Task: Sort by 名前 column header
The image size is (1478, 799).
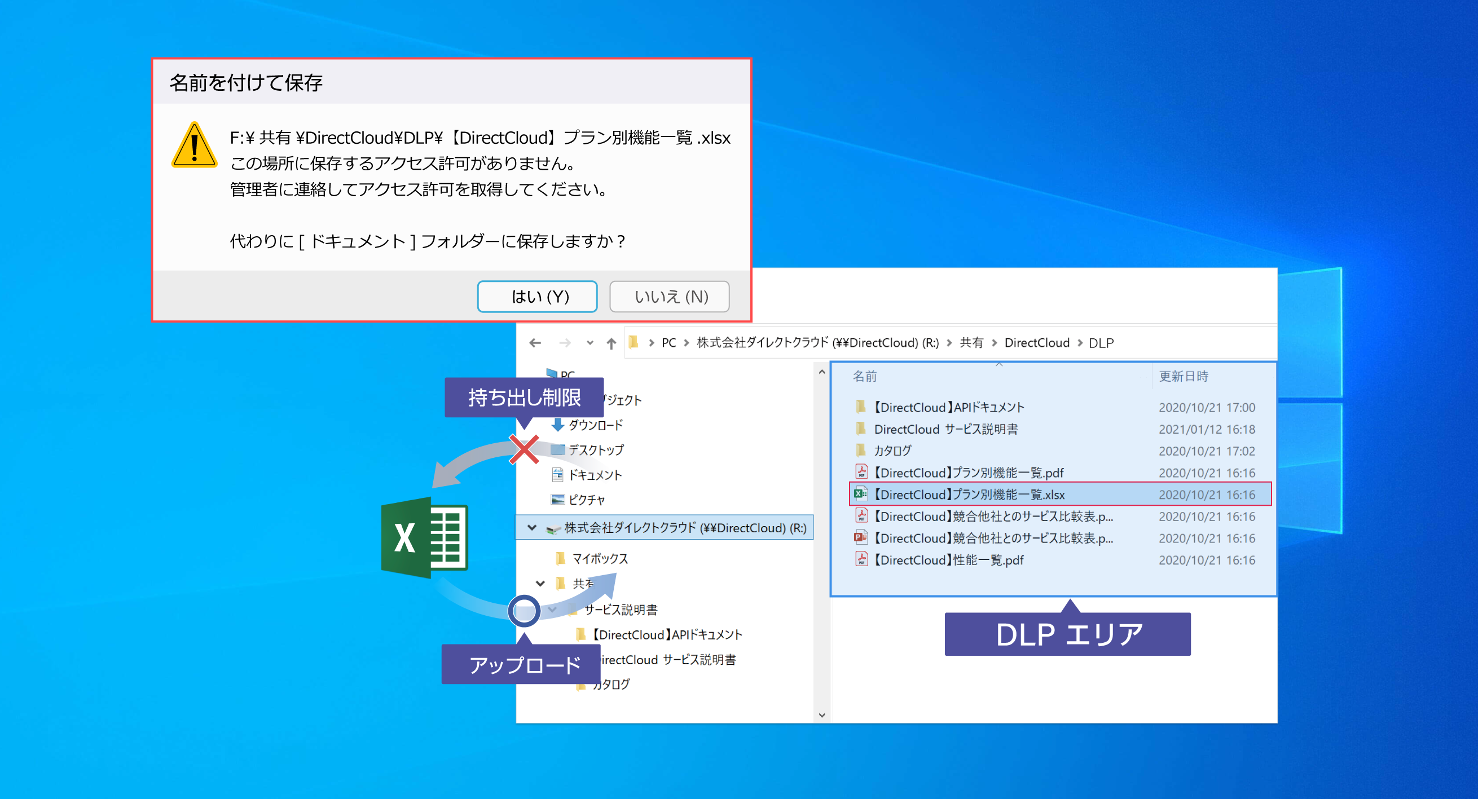Action: click(865, 376)
